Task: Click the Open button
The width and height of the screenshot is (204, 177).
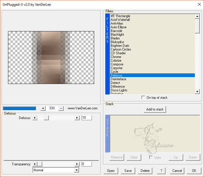Action: tap(111, 171)
